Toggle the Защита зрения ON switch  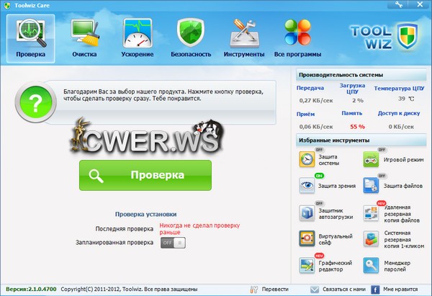(x=318, y=175)
